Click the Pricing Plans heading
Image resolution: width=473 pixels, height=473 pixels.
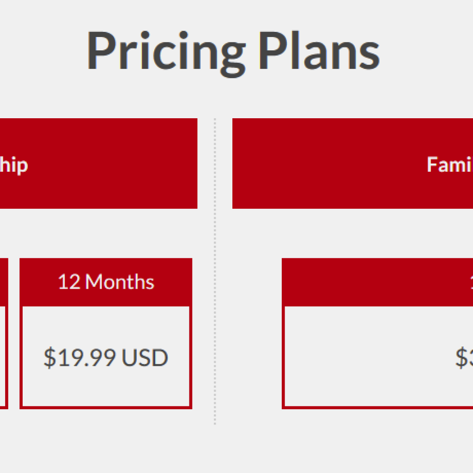(233, 50)
